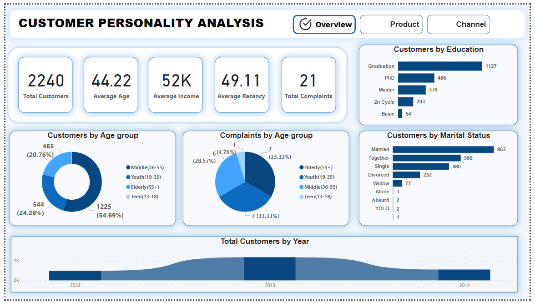Select the Widow marital status bar
Image resolution: width=535 pixels, height=303 pixels.
[x=397, y=183]
